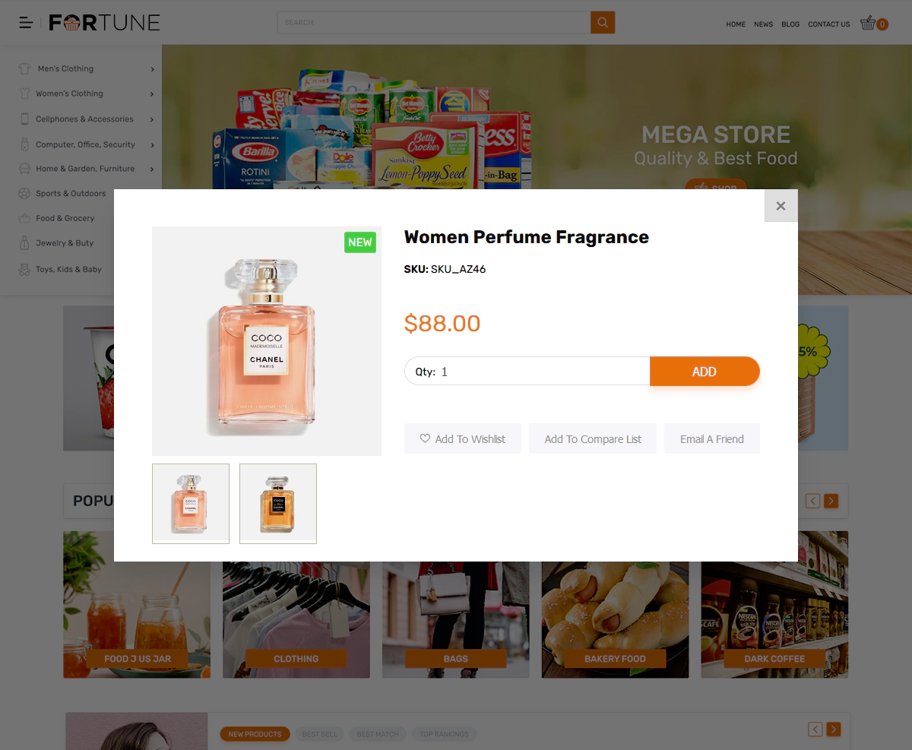Viewport: 912px width, 750px height.
Task: Go to next popular categories slide
Action: [831, 501]
